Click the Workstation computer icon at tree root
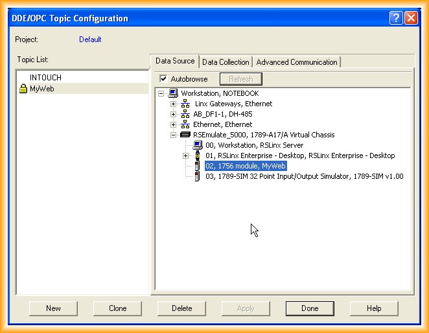This screenshot has height=333, width=429. pos(173,93)
